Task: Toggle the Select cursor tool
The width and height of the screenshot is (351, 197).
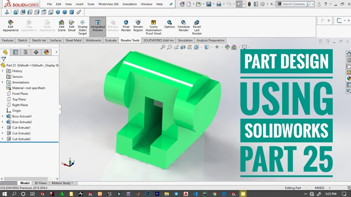Action: 239,4
